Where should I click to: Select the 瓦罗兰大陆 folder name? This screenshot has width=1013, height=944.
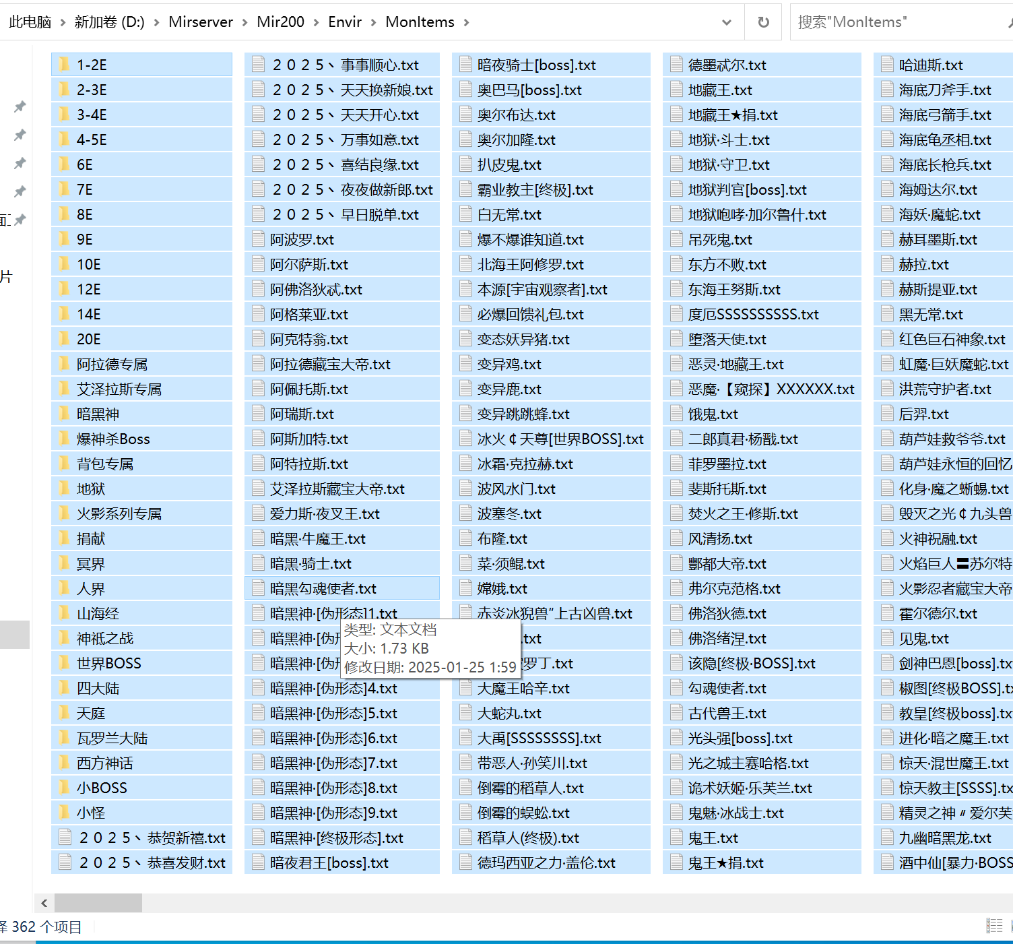point(112,738)
